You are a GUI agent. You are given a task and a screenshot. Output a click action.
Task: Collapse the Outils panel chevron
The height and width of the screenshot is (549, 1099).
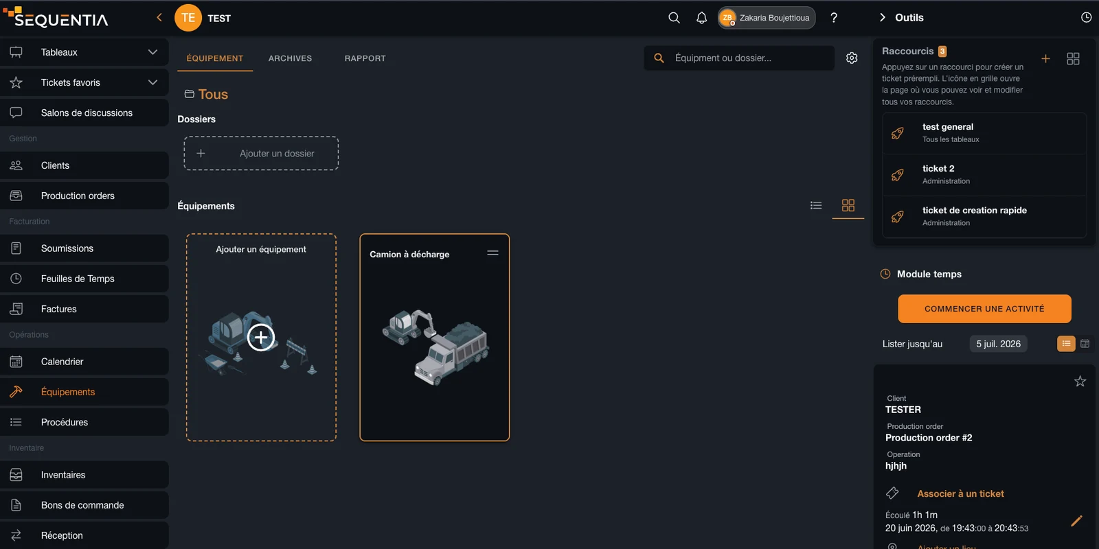[883, 18]
